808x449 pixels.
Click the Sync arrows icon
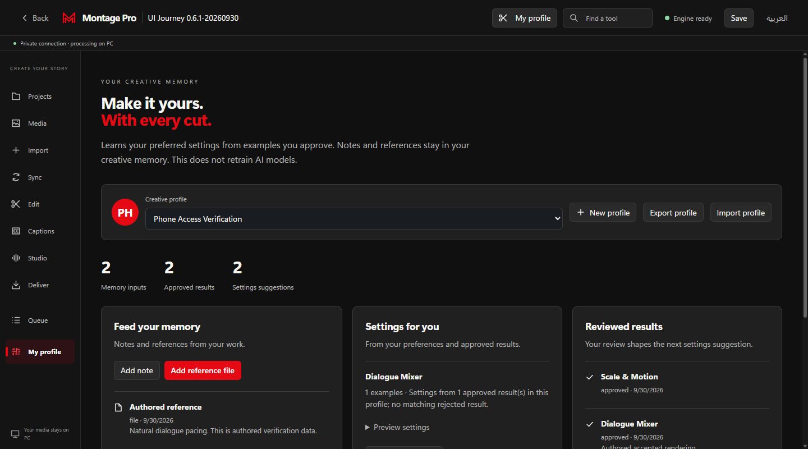(16, 177)
